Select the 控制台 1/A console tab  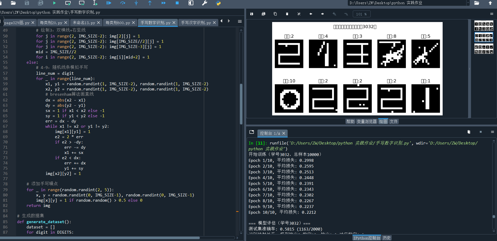270,133
